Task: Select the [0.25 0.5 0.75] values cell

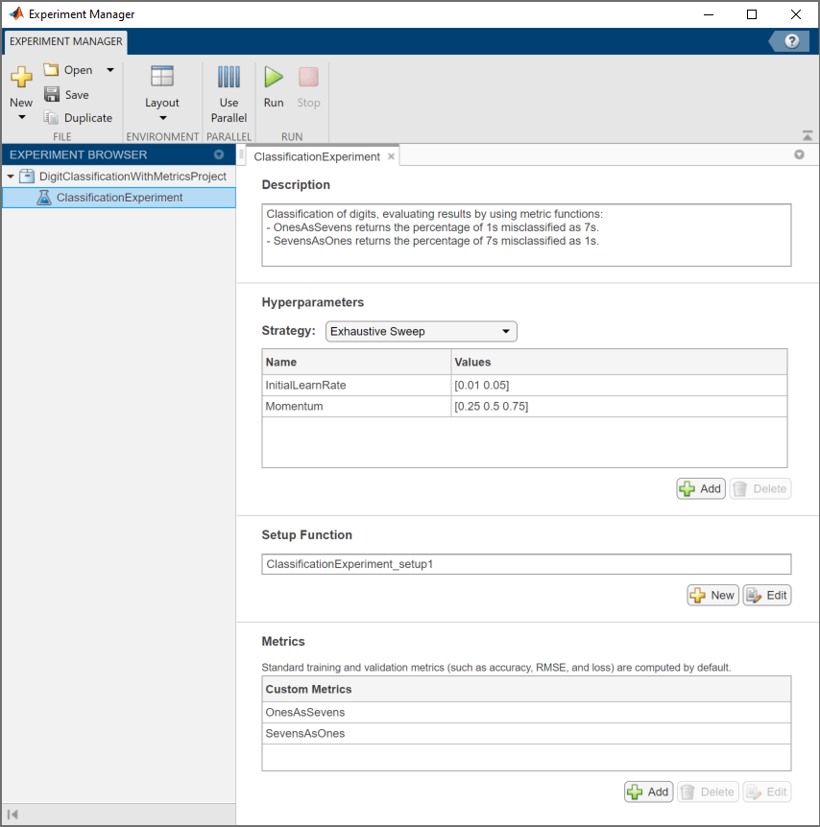Action: 618,406
